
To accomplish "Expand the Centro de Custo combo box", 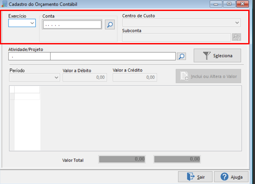I will (181, 23).
